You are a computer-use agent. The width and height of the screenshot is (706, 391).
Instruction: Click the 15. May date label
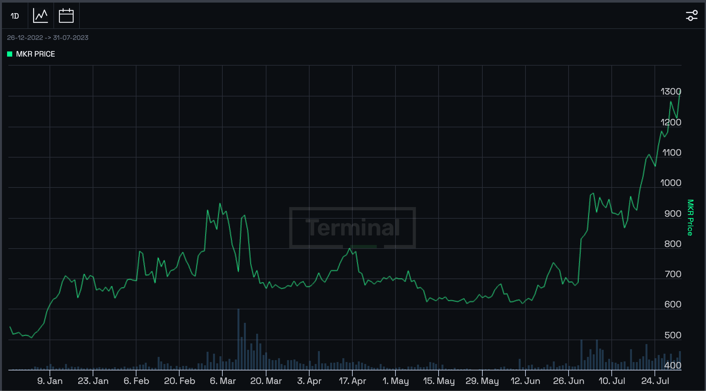[x=439, y=381]
